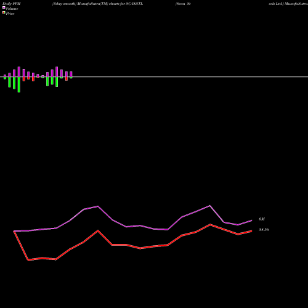Viewport: 308px width, 308px height.
Task: Click the 'Daily PVM' chart title
Action: [x=12, y=4]
